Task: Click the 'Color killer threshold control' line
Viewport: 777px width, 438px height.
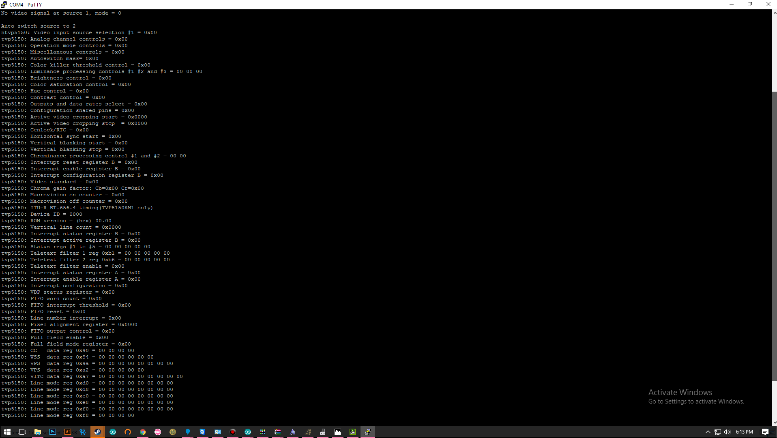Action: coord(76,65)
